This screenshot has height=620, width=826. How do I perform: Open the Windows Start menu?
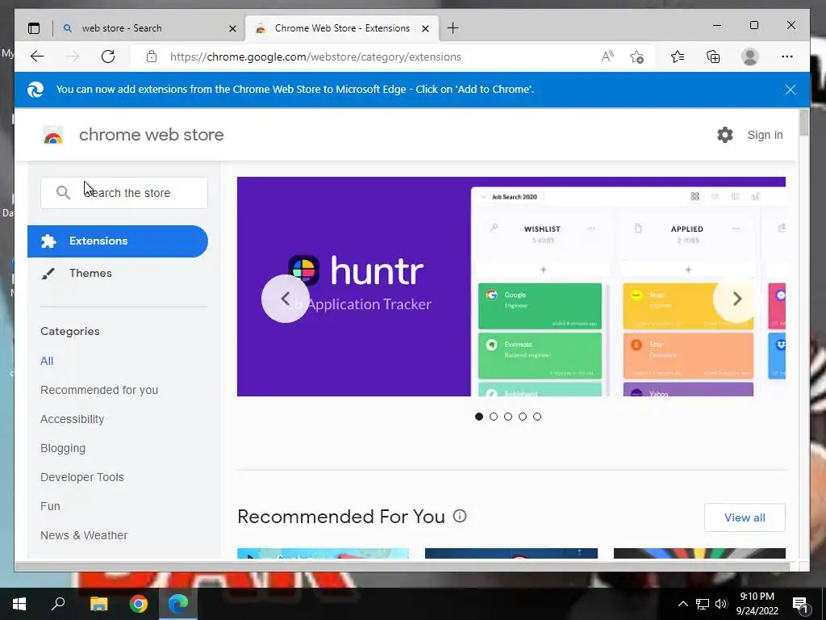pos(19,604)
